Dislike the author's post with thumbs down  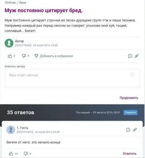tap(24, 56)
